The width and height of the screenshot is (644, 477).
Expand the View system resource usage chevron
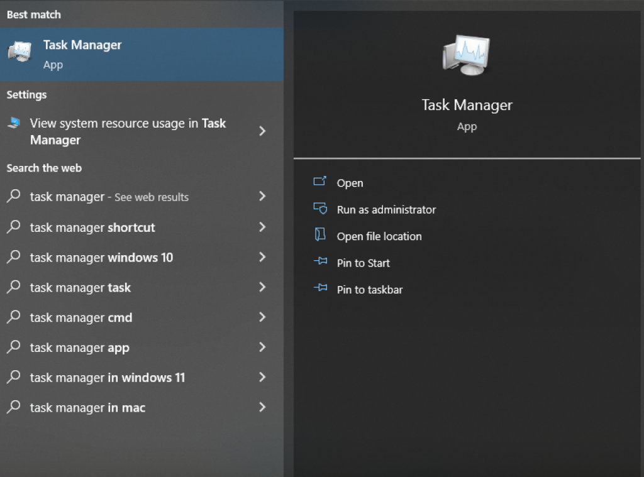(262, 131)
